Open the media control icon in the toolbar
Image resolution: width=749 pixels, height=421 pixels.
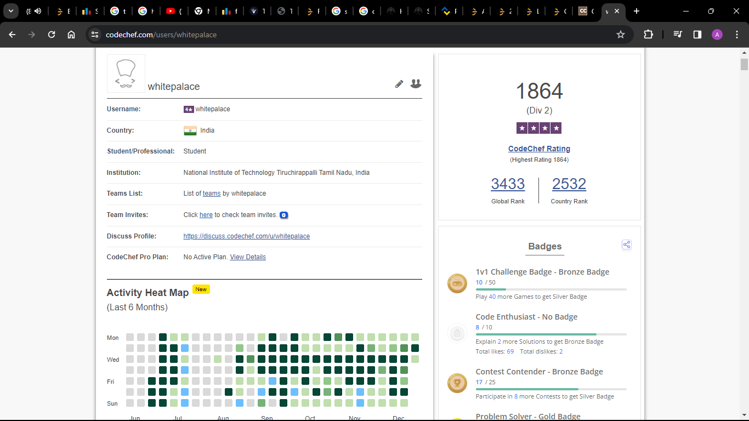click(x=678, y=35)
